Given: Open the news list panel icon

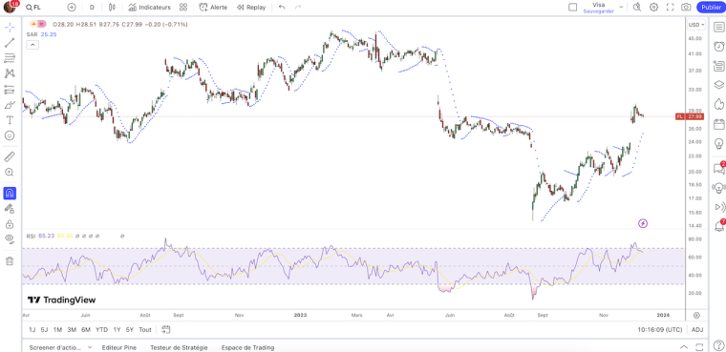Looking at the screenshot, I should pos(718,66).
